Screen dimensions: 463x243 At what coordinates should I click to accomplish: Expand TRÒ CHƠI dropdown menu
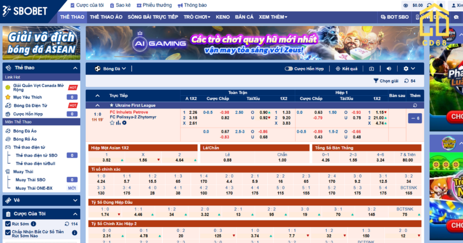pyautogui.click(x=197, y=17)
